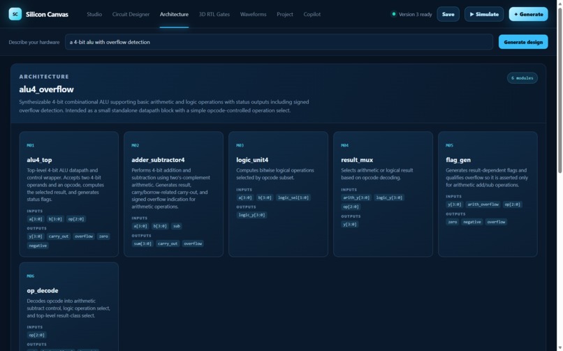The width and height of the screenshot is (563, 351).
Task: Open the Studio tab
Action: [94, 15]
